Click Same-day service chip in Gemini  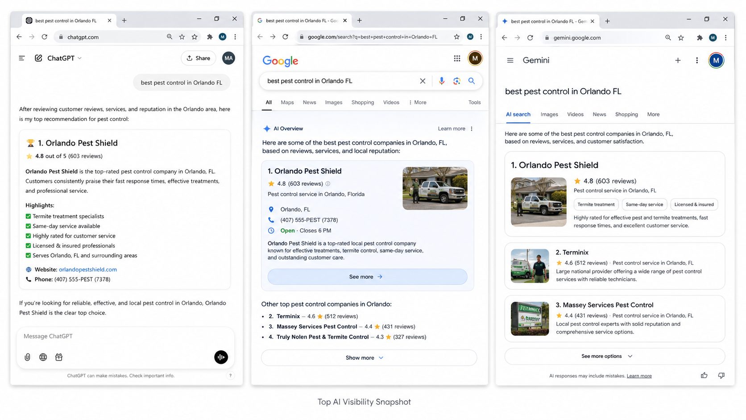644,204
